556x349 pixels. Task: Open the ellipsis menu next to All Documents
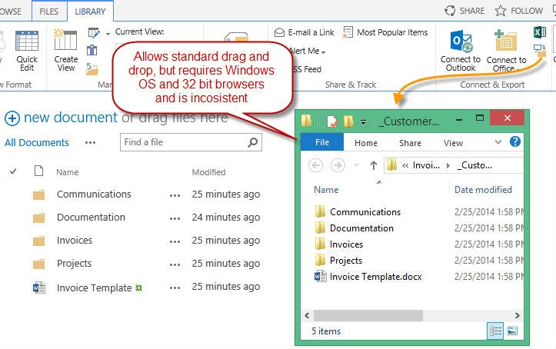[x=91, y=142]
